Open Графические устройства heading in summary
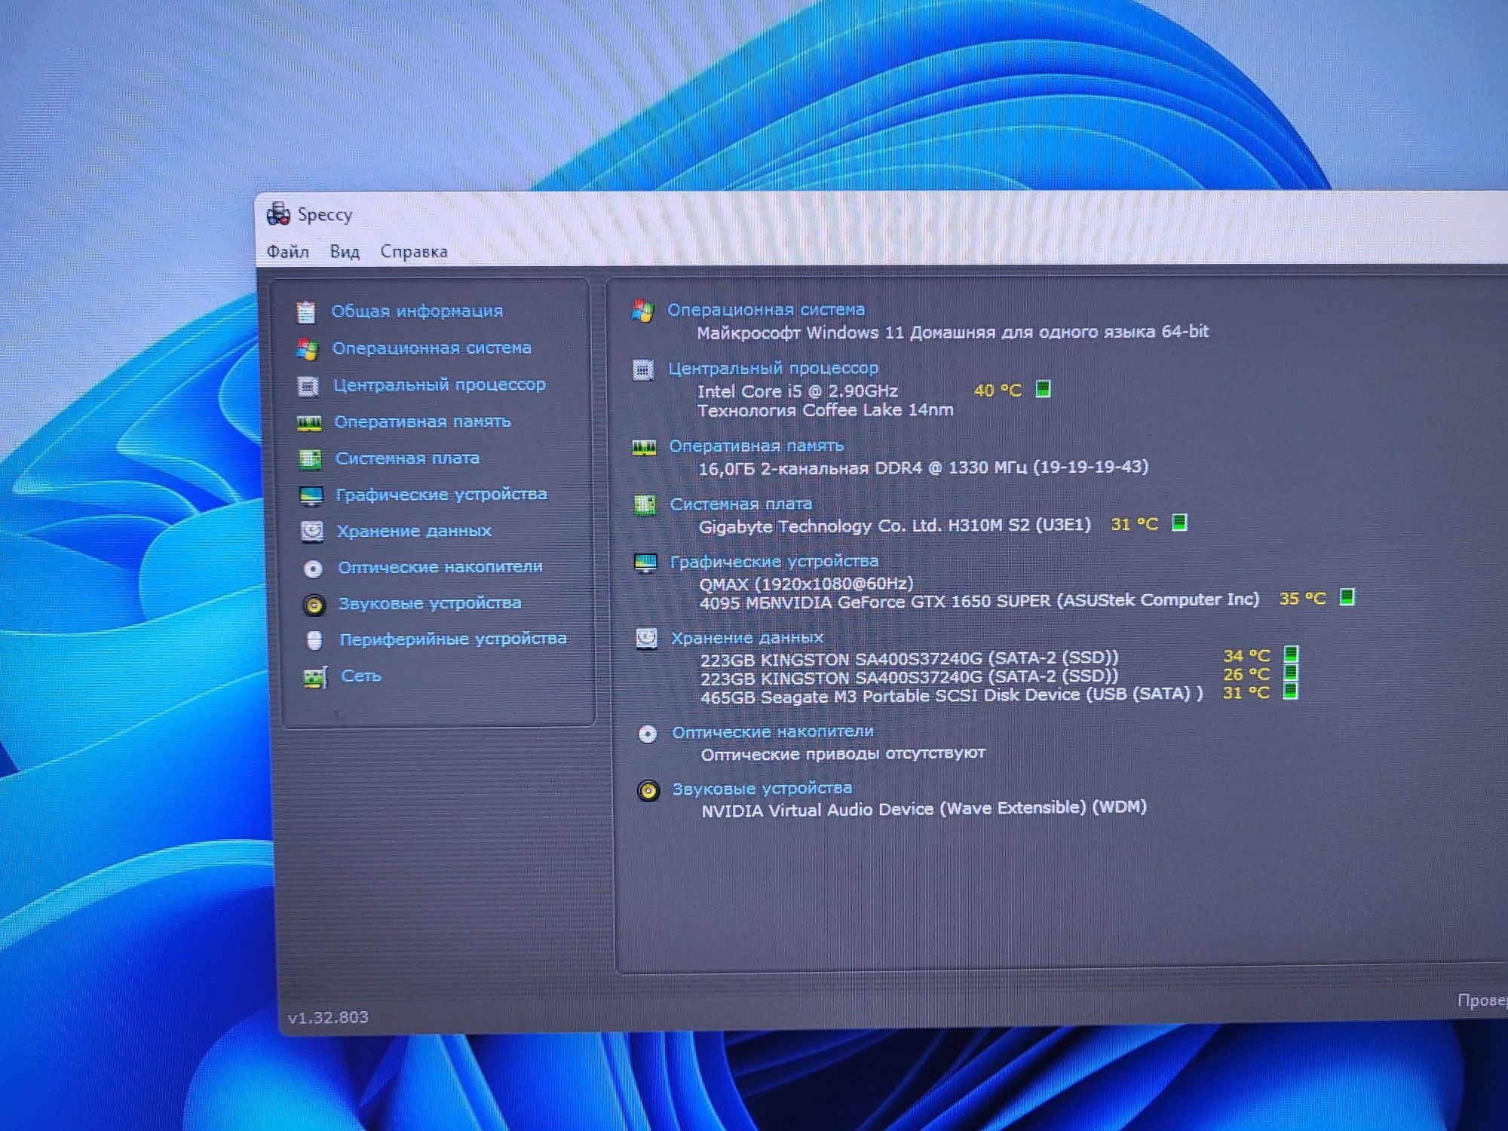Image resolution: width=1508 pixels, height=1131 pixels. pos(774,561)
